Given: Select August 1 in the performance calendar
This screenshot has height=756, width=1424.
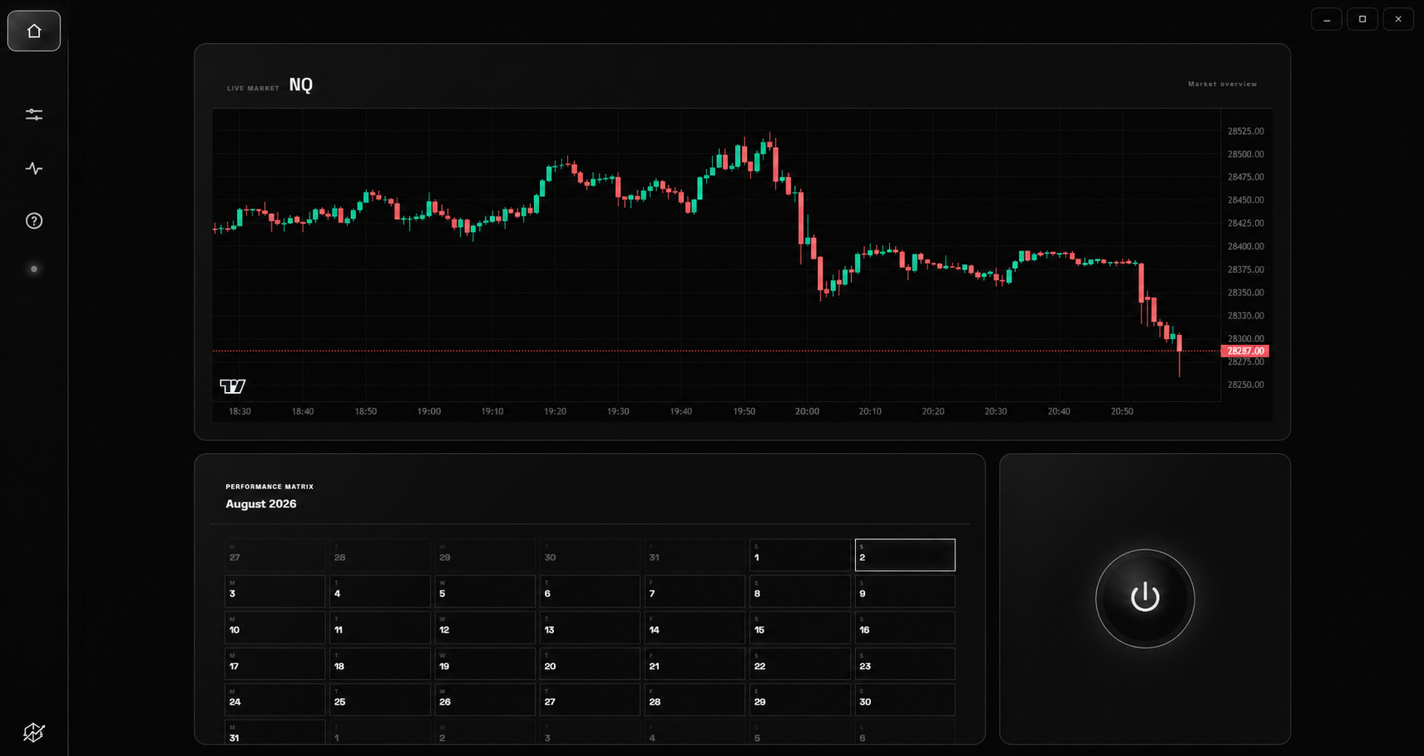Looking at the screenshot, I should (x=800, y=555).
